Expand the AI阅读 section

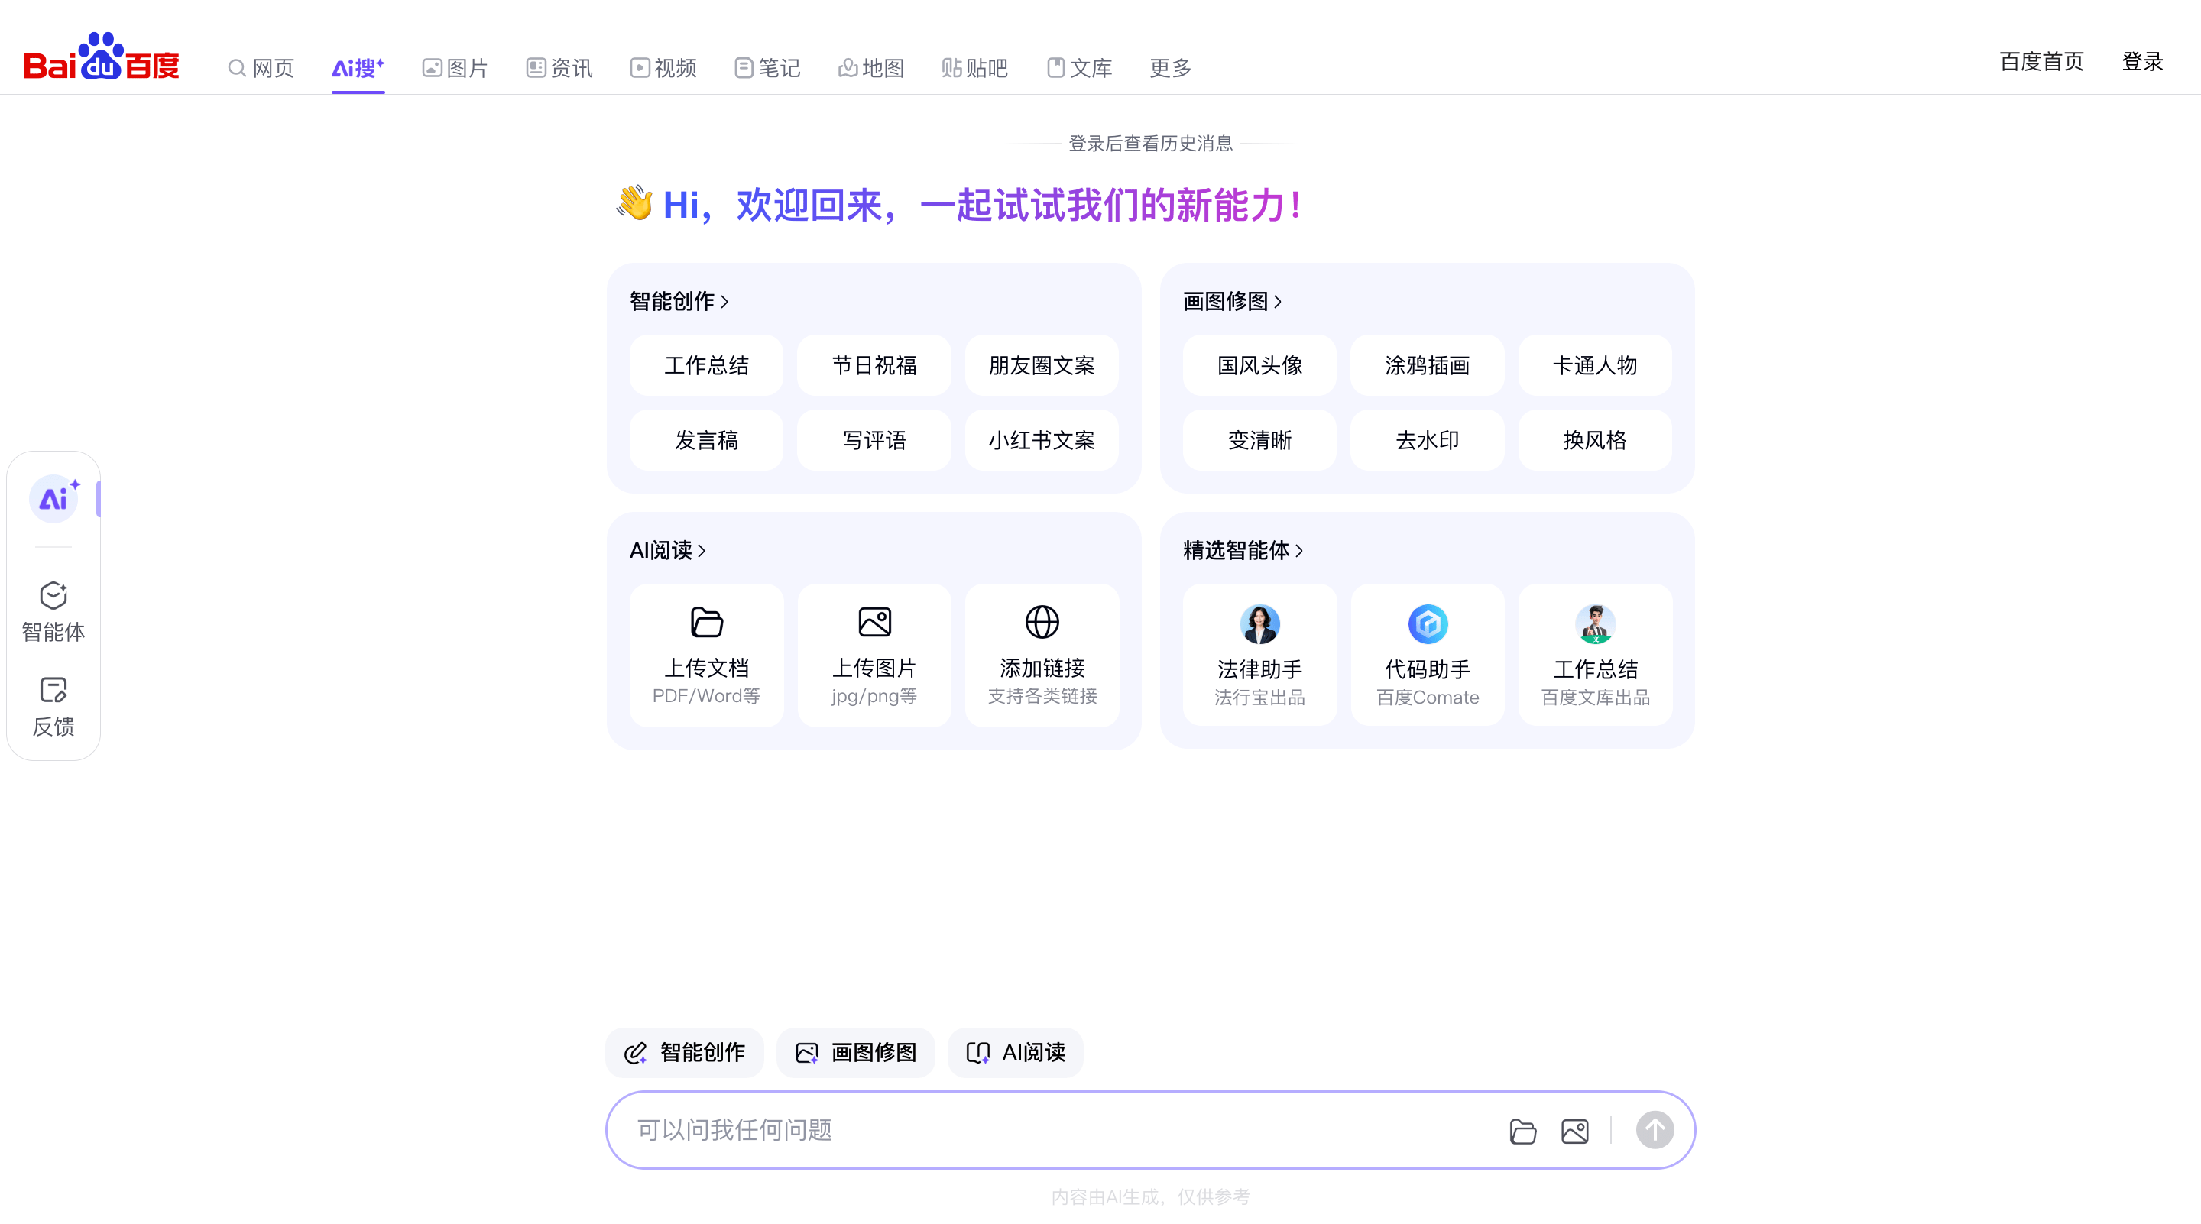point(667,551)
